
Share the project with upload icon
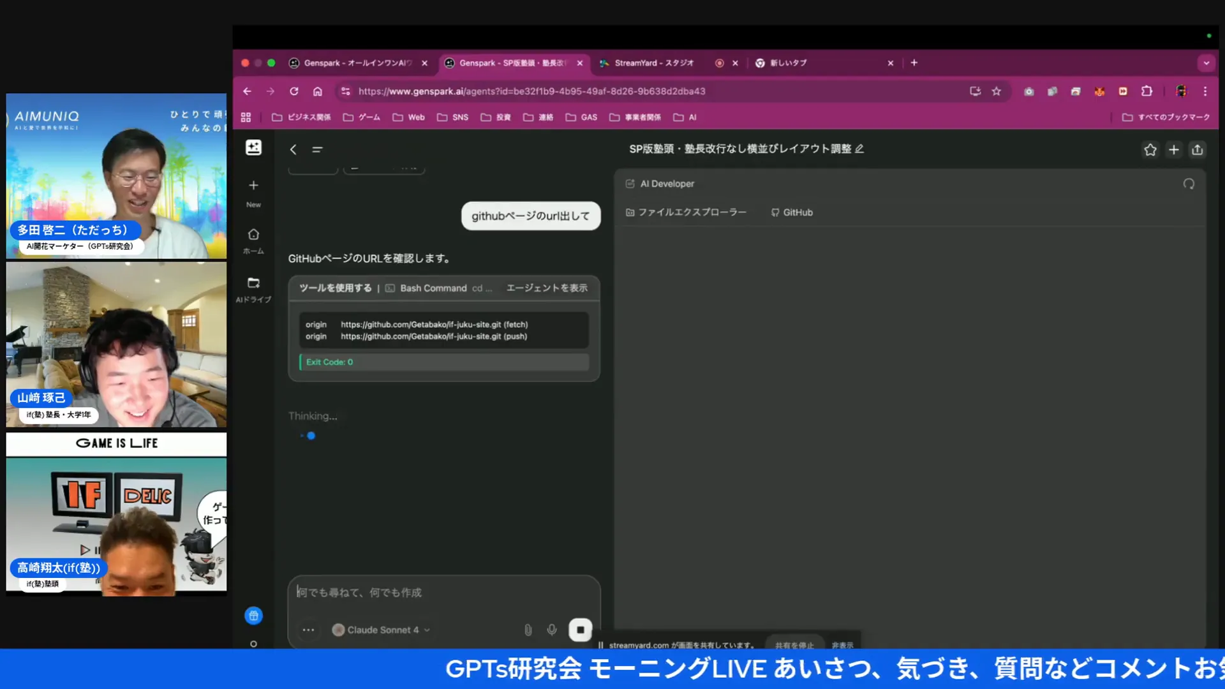(1197, 150)
